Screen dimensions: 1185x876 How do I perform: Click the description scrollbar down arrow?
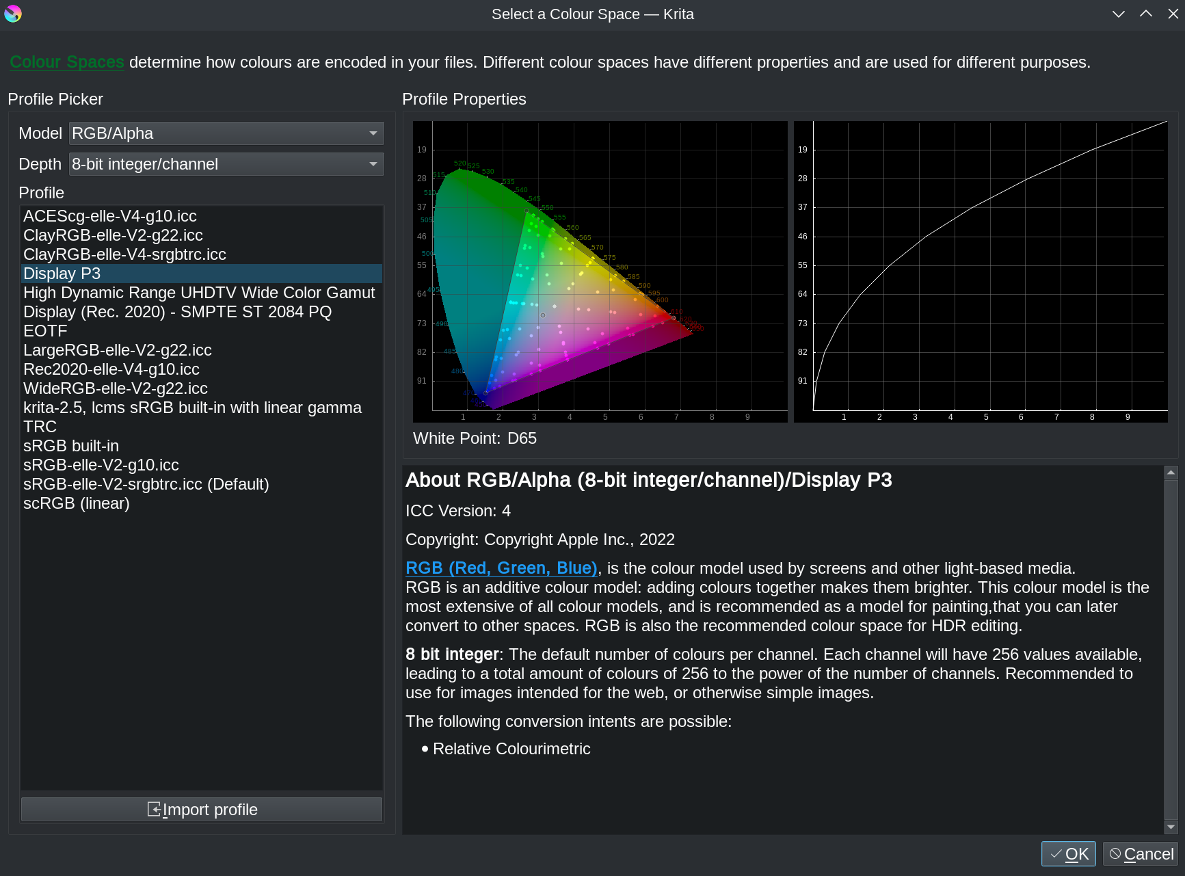(1171, 827)
